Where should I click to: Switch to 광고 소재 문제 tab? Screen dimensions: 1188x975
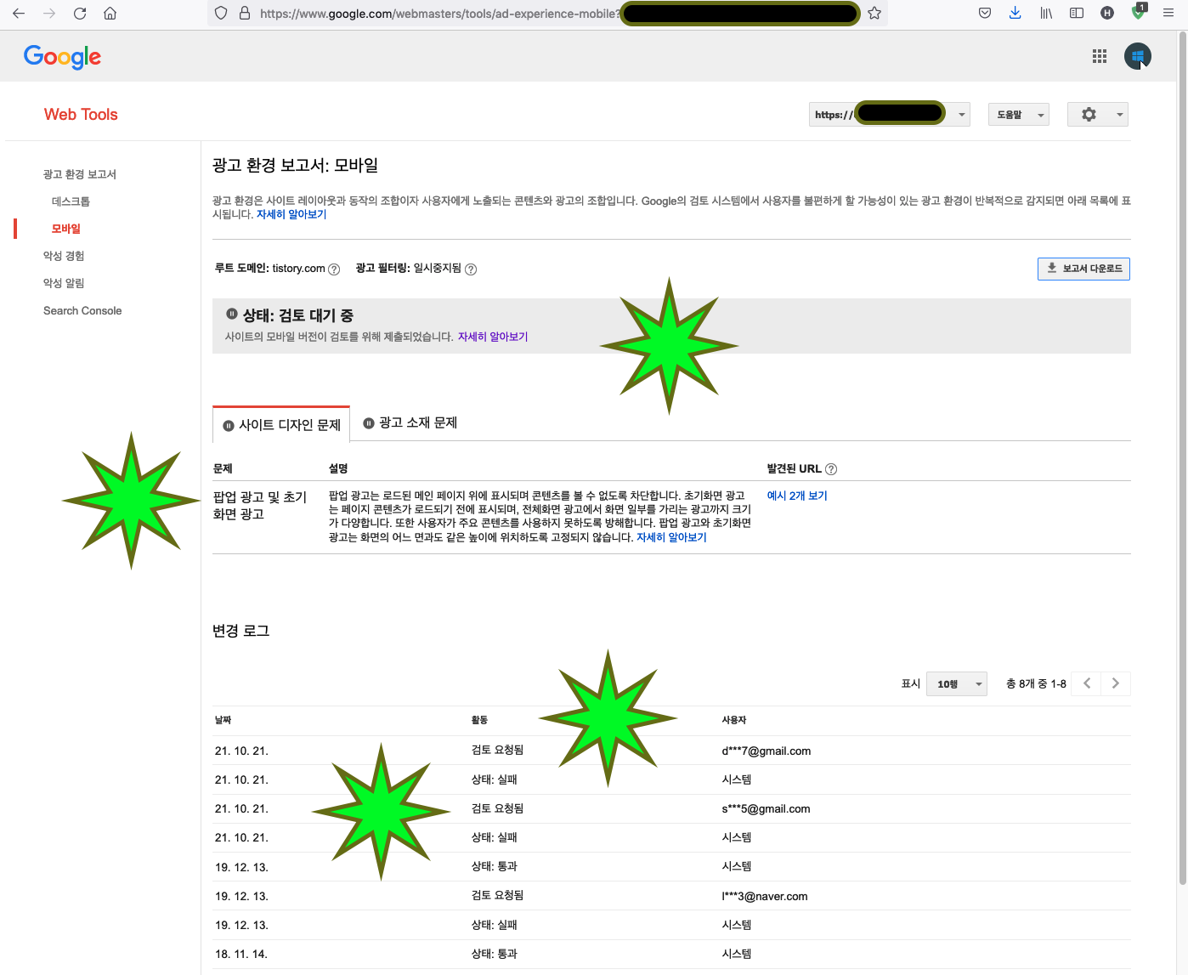pos(410,422)
